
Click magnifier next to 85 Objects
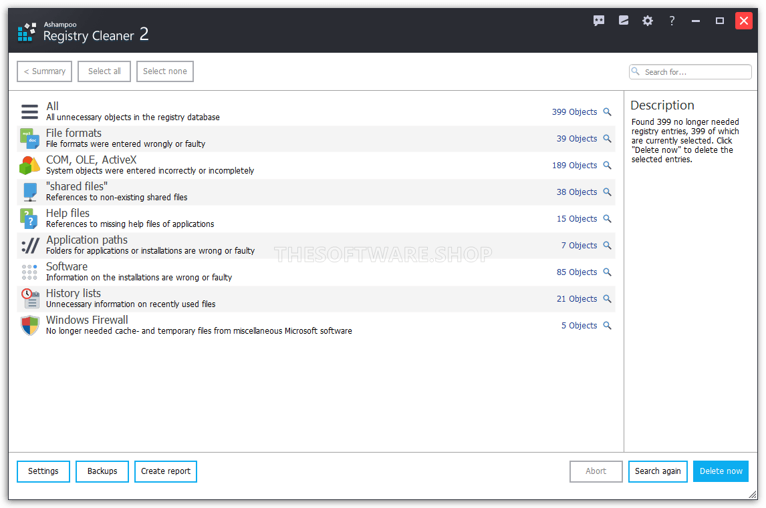coord(607,272)
